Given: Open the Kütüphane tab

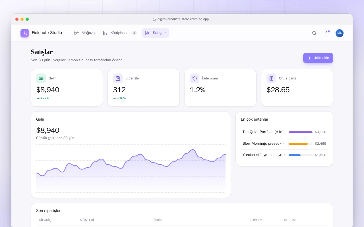Looking at the screenshot, I should point(120,33).
